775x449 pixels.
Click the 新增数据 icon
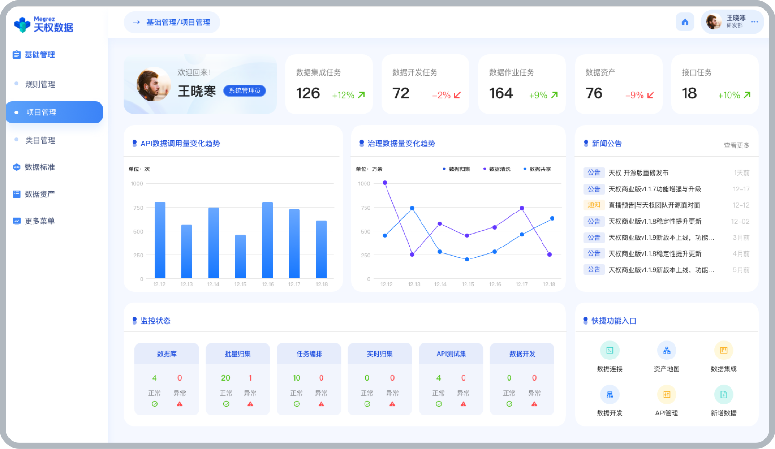pyautogui.click(x=724, y=394)
